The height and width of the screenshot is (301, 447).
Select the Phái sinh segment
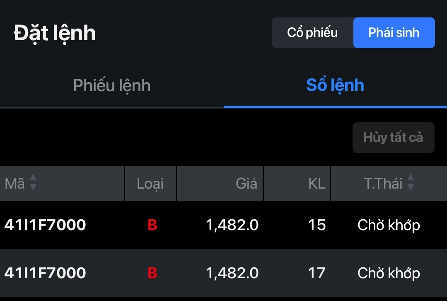394,32
